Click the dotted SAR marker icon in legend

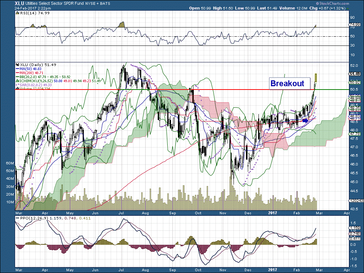(x=17, y=85)
